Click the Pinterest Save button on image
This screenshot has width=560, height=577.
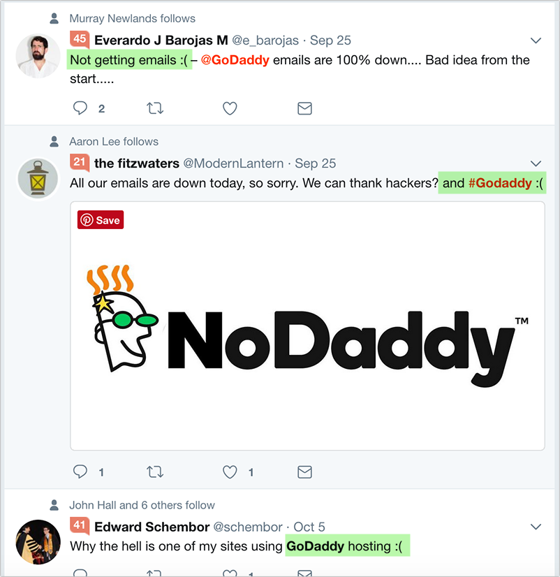point(101,219)
